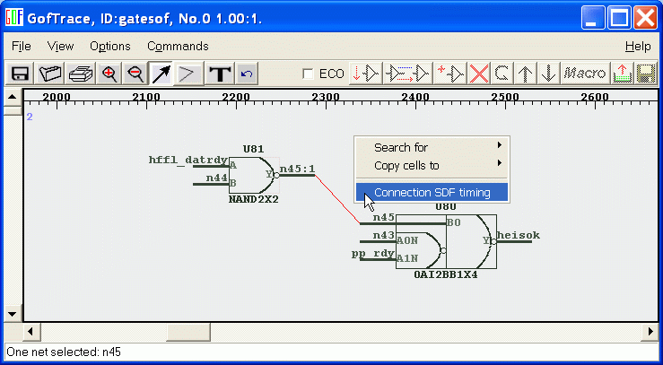Click the undo arrow icon
Viewport: 663px width, 365px height.
tap(247, 74)
